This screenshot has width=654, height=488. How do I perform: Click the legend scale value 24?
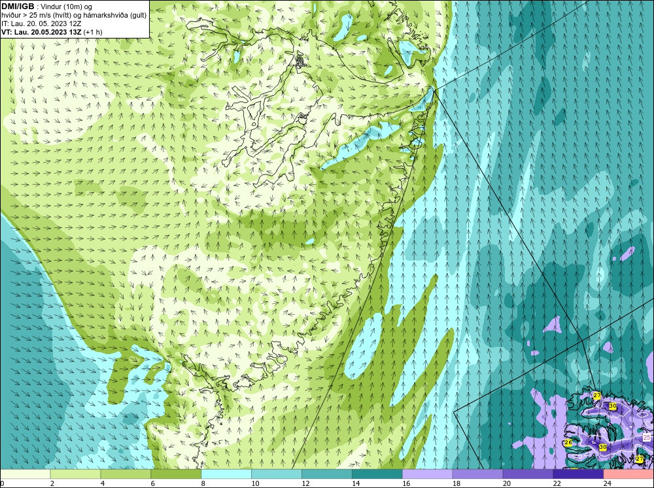(608, 483)
